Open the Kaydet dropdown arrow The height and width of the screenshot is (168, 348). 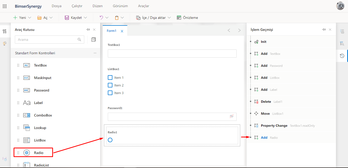point(86,18)
